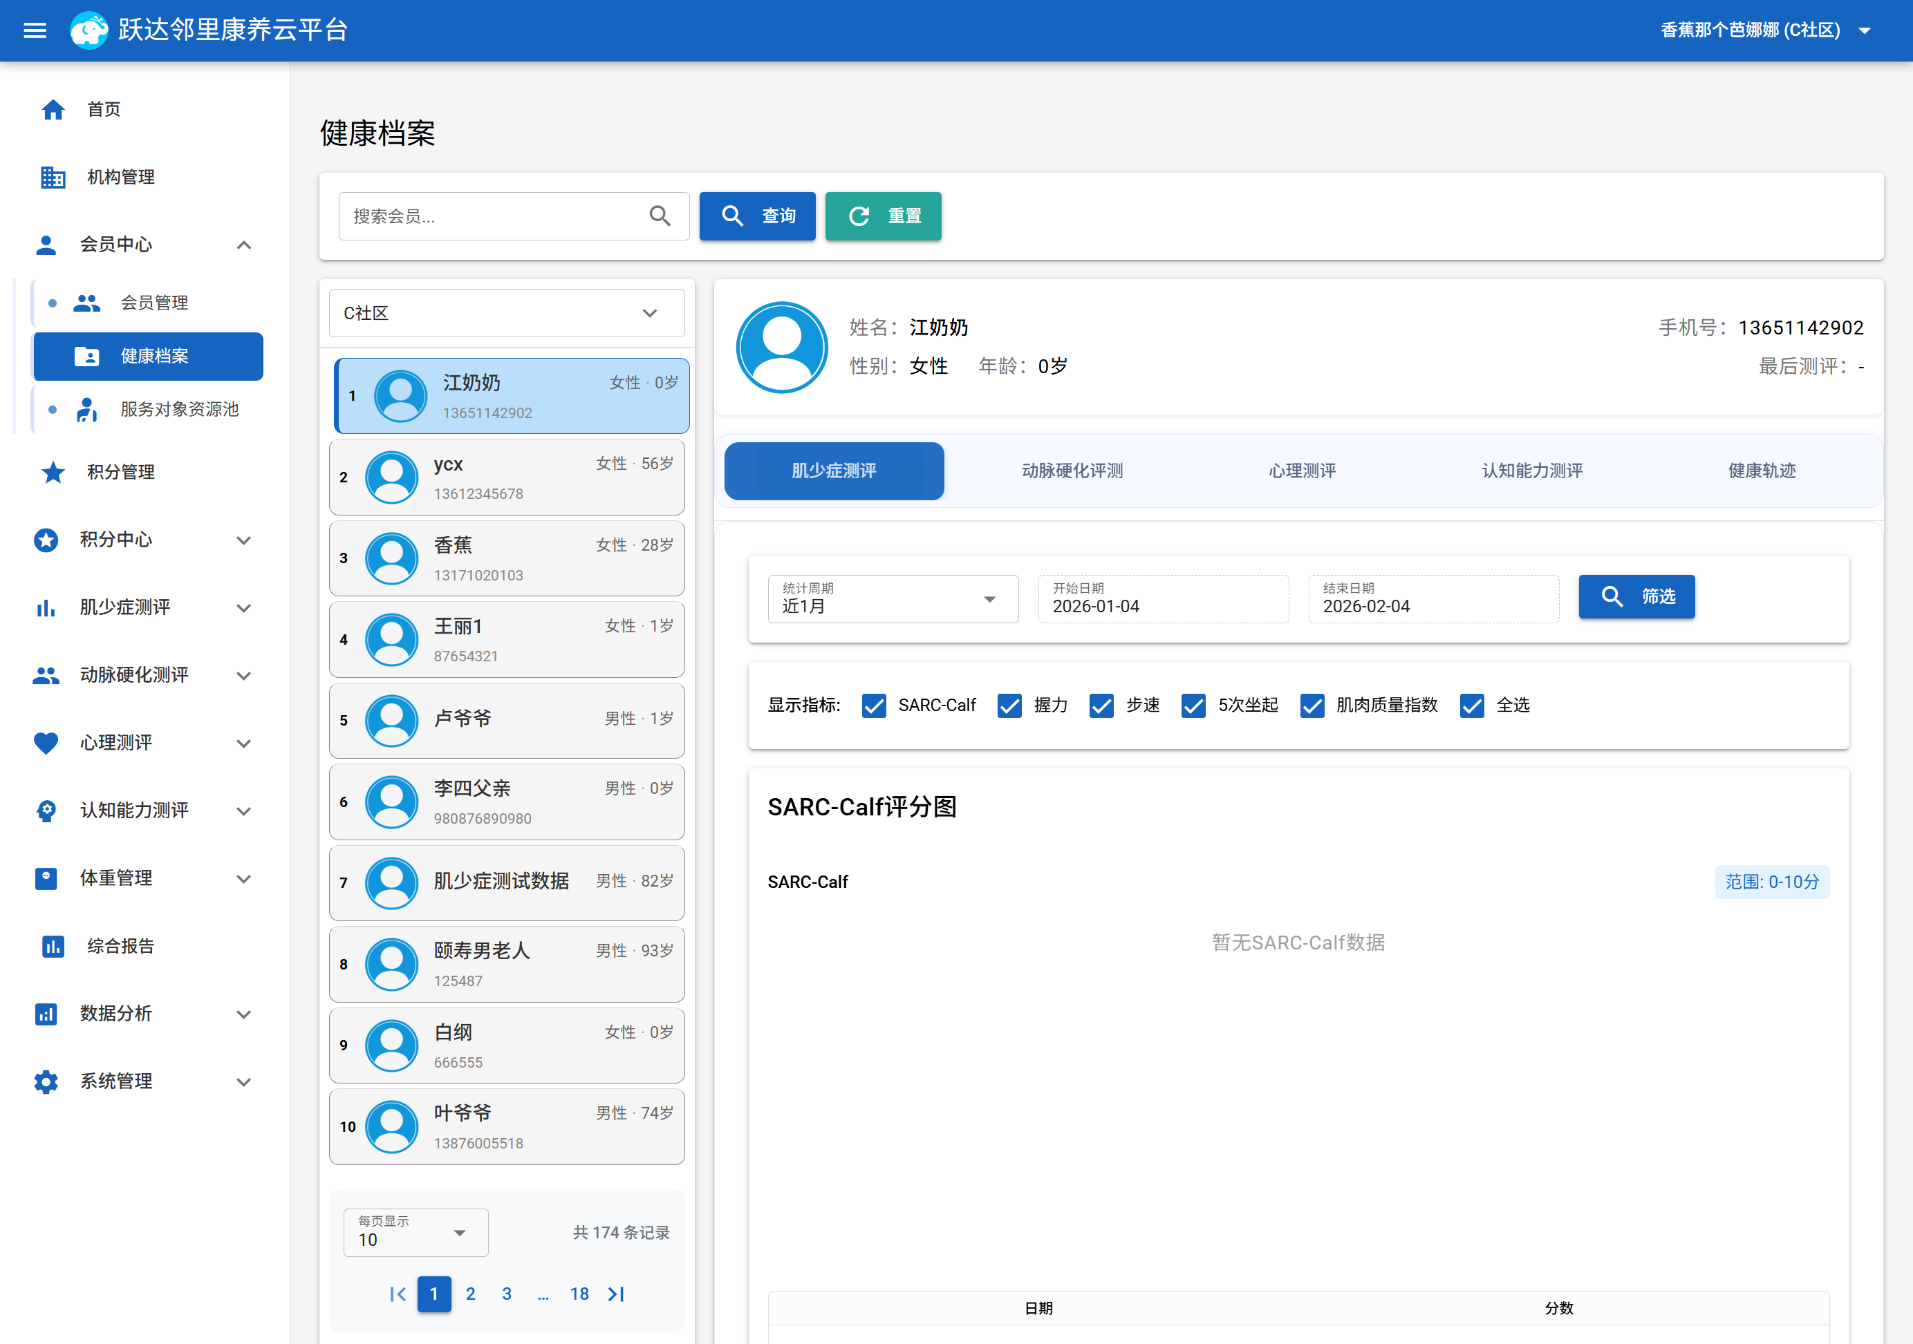Click avatar of member 香蕉
1913x1344 pixels.
(391, 558)
